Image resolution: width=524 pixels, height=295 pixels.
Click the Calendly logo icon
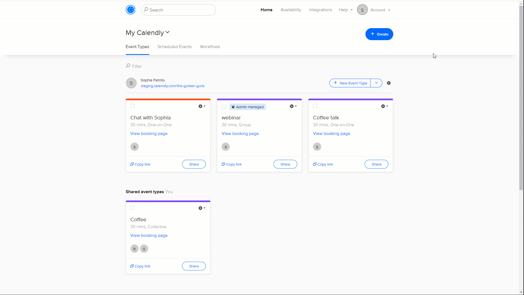tap(130, 10)
